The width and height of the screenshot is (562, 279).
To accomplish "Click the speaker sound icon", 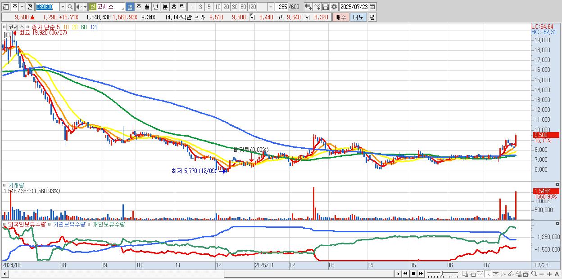I will click(79, 7).
